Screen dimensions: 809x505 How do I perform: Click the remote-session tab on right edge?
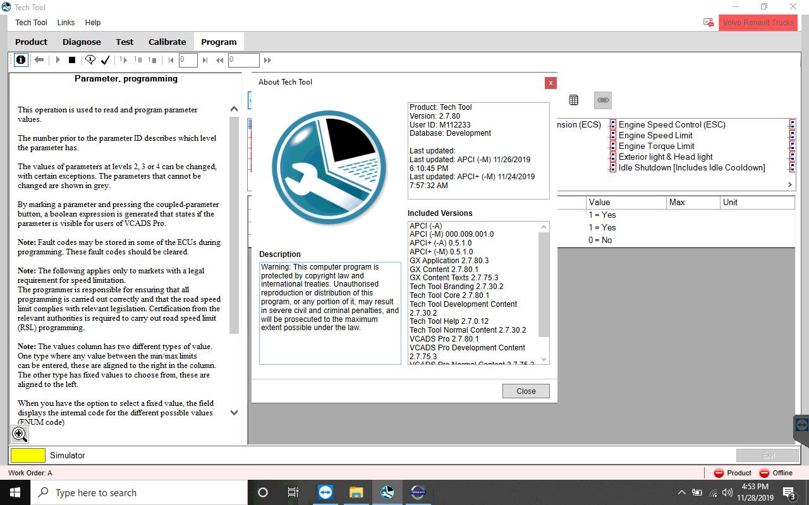[801, 425]
